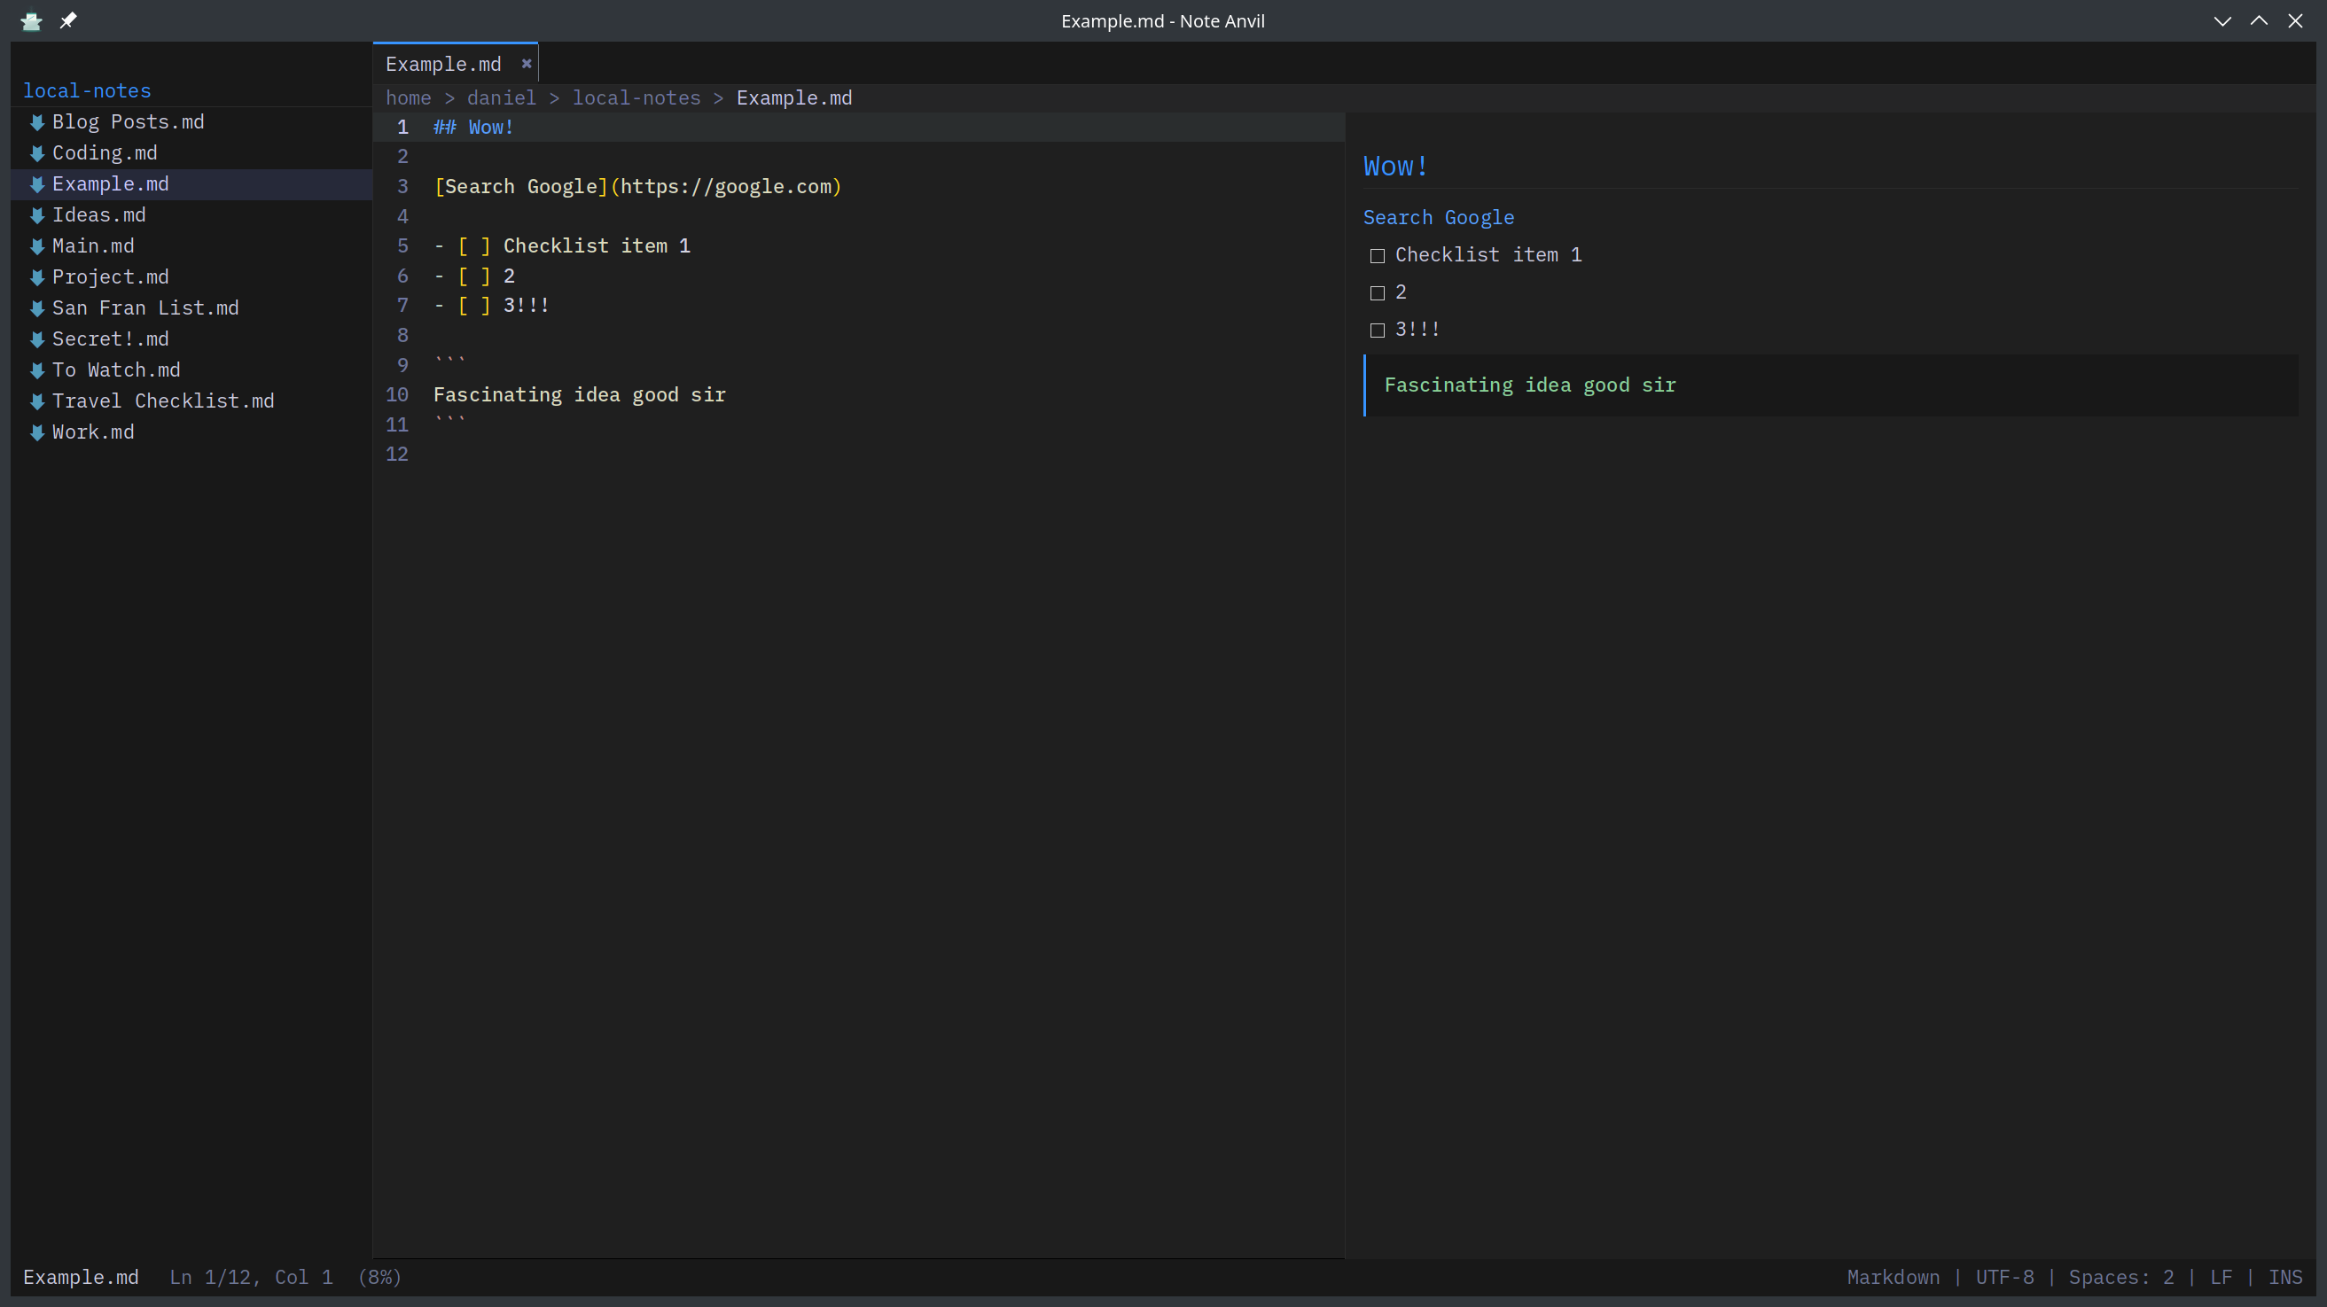Select the Example.md tab
2327x1307 pixels.
pos(443,63)
